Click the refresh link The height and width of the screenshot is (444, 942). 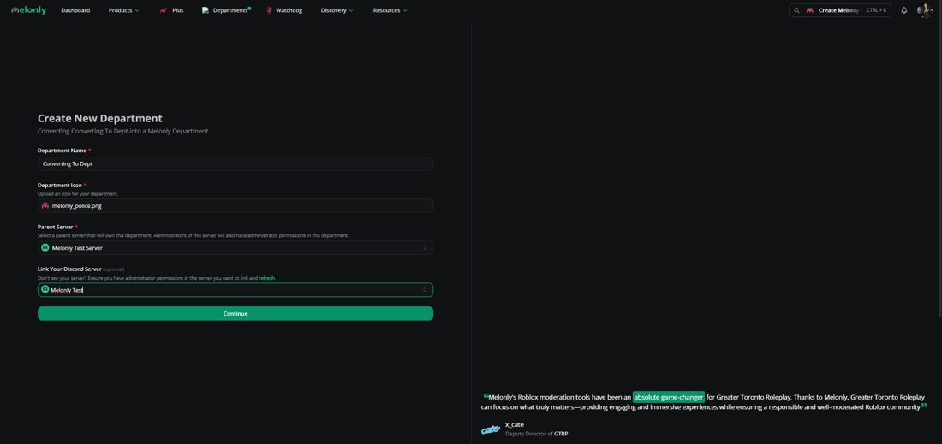coord(266,278)
